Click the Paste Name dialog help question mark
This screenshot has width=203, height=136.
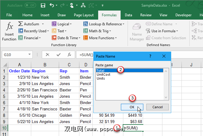pyautogui.click(x=150, y=56)
